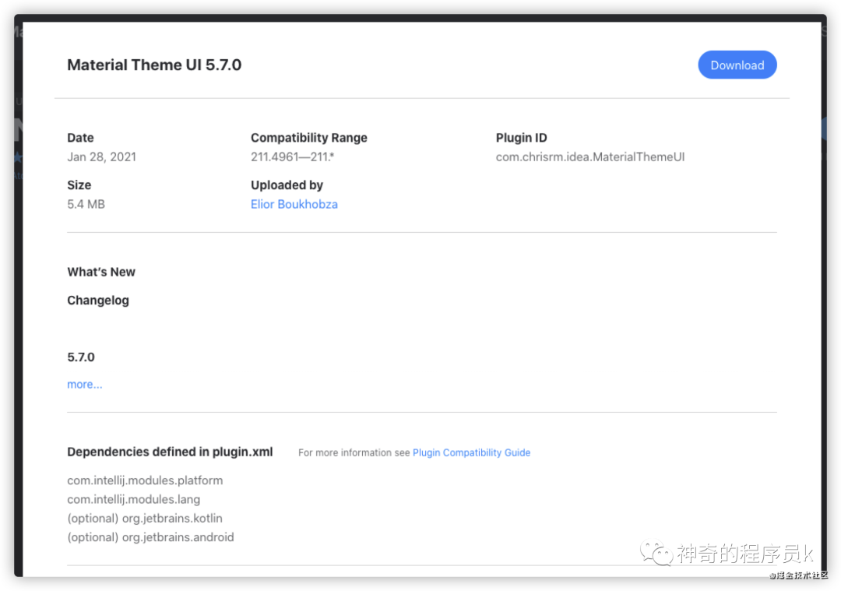
Task: Click the Download button for Material Theme UI
Action: click(x=737, y=65)
